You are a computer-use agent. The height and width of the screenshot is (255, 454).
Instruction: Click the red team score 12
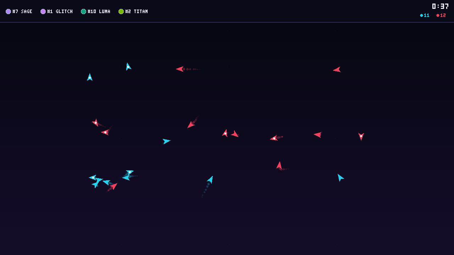tap(443, 16)
